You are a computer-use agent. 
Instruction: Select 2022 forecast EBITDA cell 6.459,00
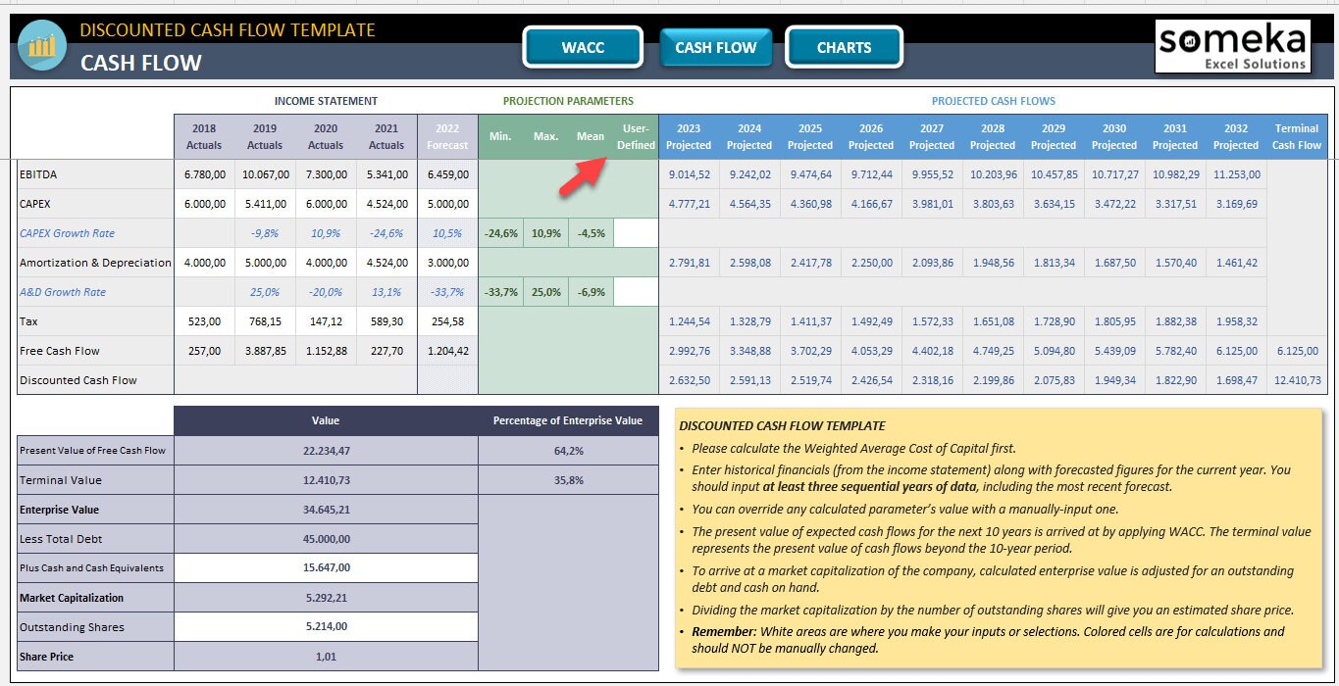[447, 174]
